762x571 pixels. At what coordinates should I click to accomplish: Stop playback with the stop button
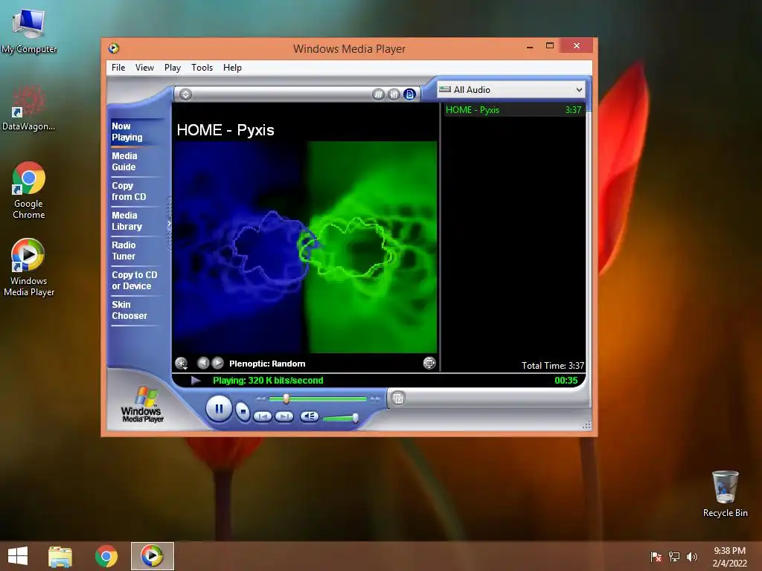pos(243,412)
